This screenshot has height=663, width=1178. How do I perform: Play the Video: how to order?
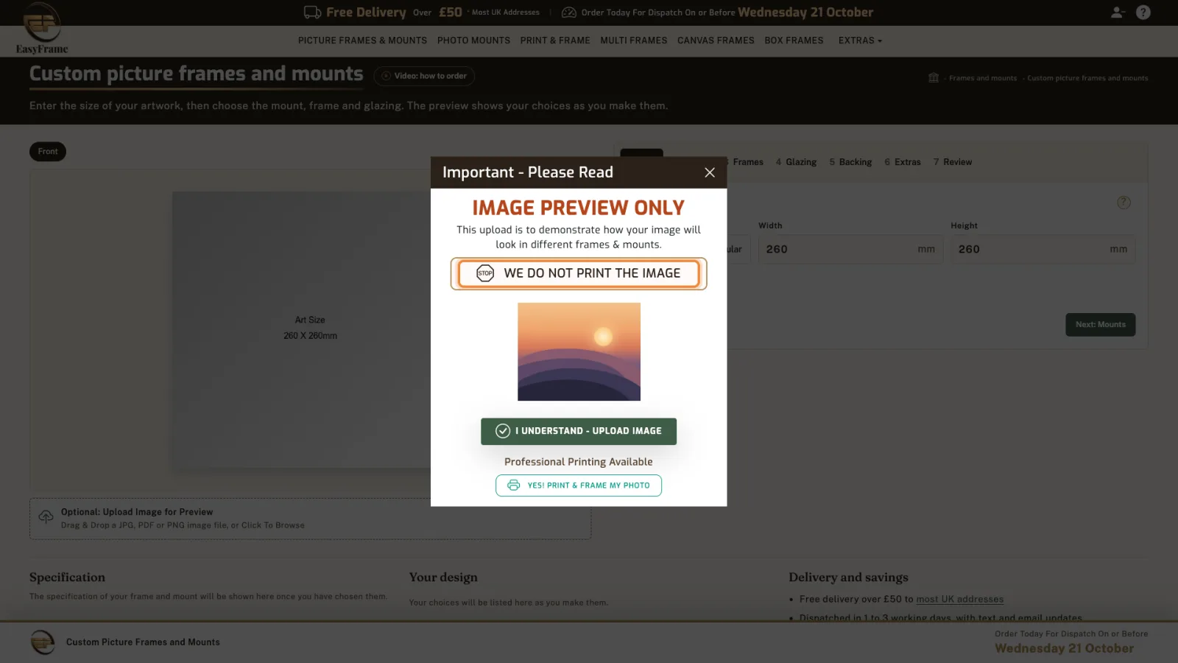pos(424,76)
